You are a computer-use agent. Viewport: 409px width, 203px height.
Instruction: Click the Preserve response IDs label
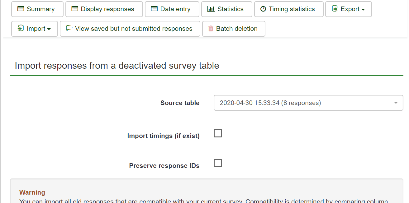(x=164, y=166)
